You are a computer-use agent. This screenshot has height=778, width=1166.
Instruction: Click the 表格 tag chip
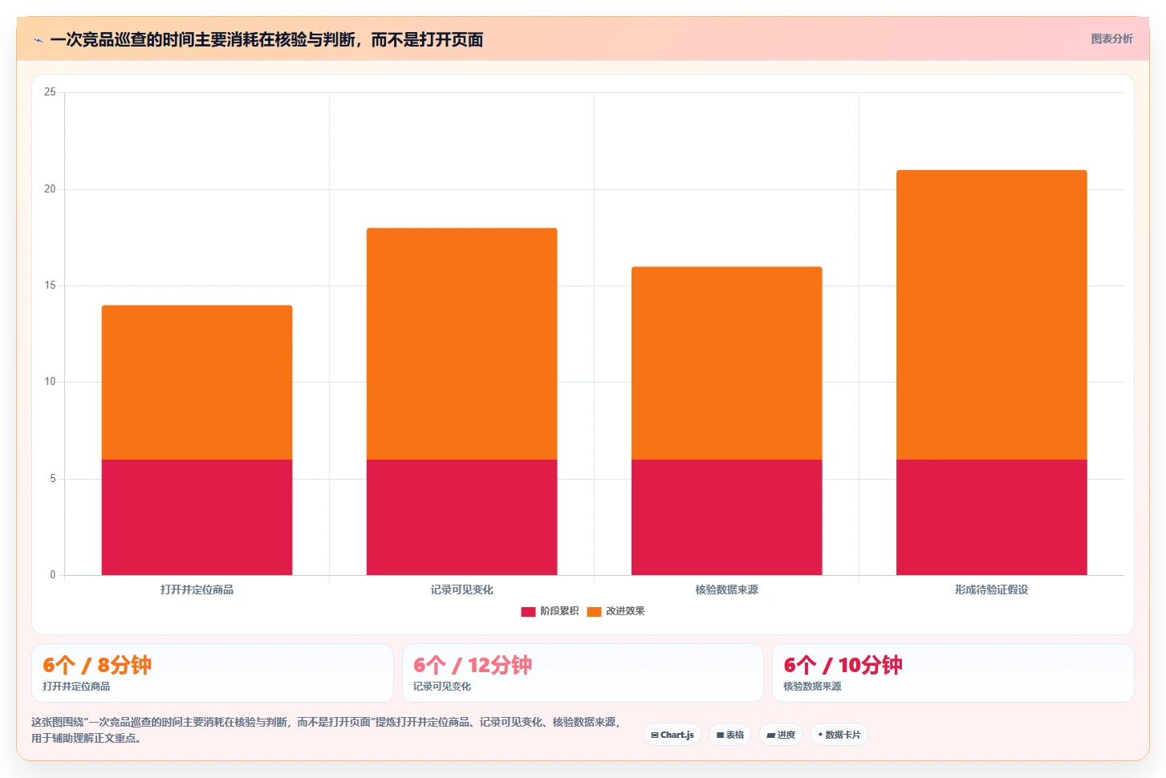[x=730, y=735]
